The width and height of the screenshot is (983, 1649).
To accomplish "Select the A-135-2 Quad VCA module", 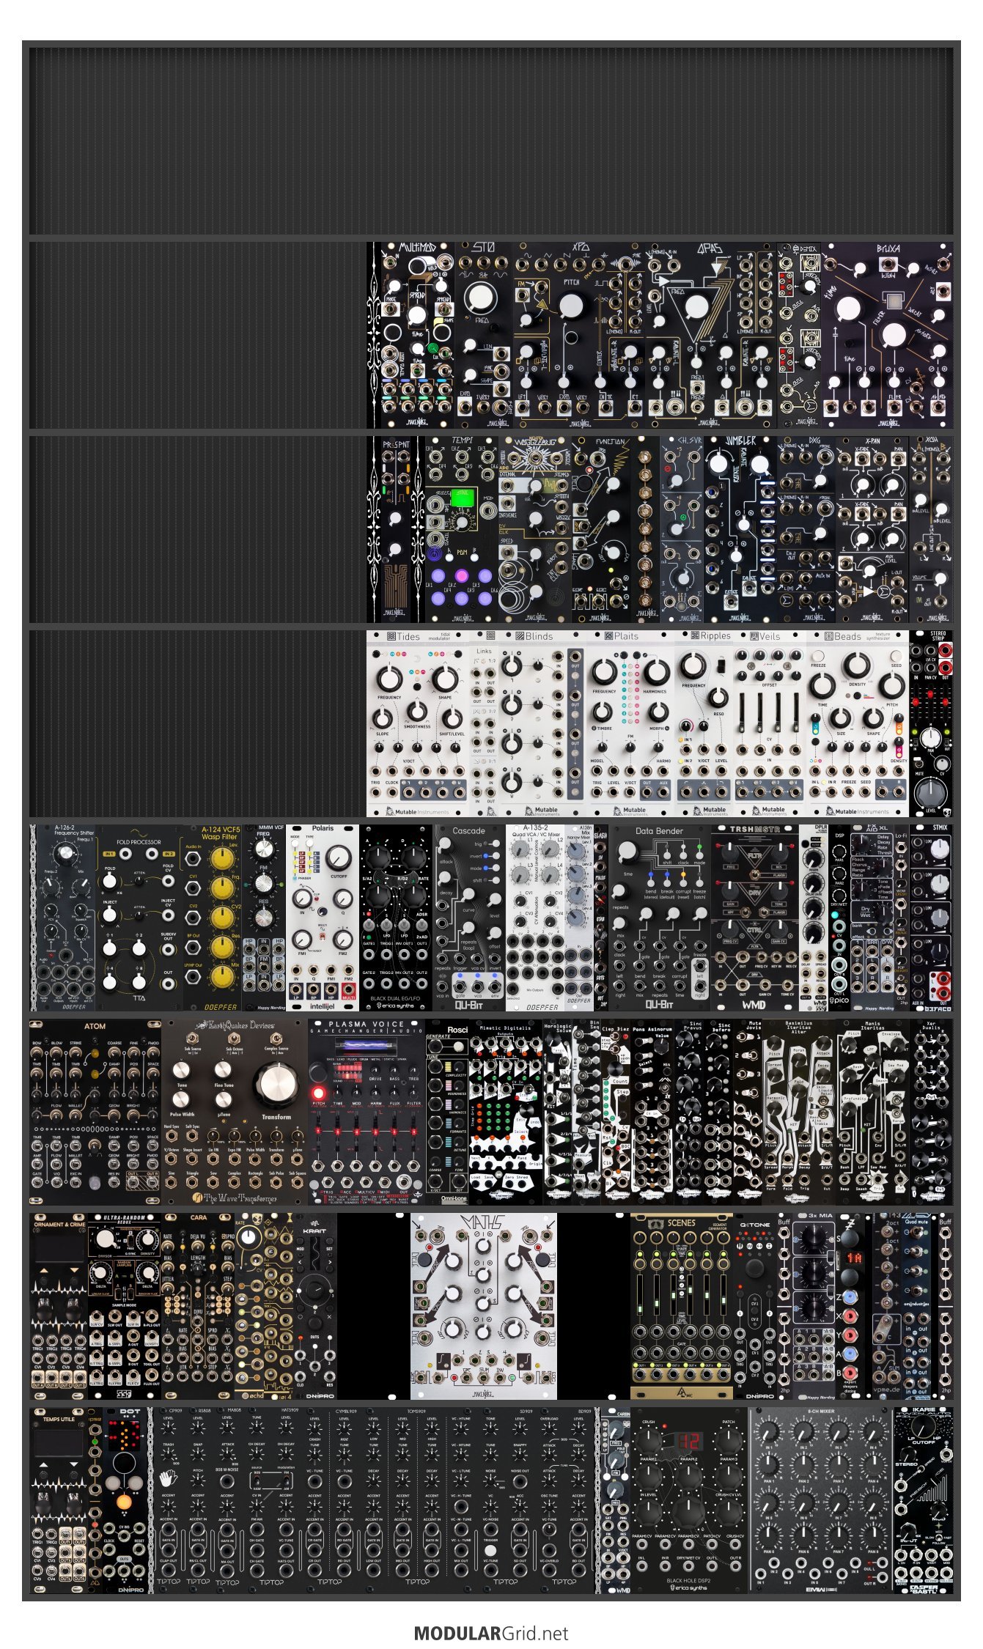I will [535, 918].
